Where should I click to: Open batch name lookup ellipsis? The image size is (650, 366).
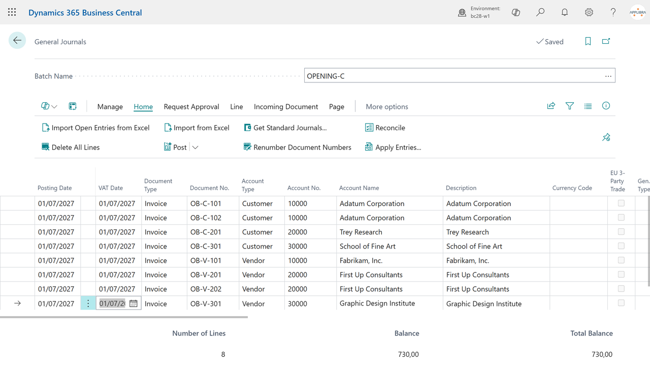(608, 76)
